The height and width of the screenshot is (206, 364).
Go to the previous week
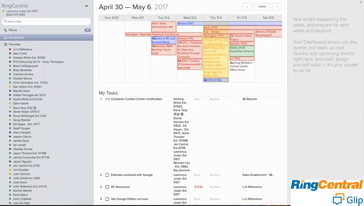click(247, 7)
